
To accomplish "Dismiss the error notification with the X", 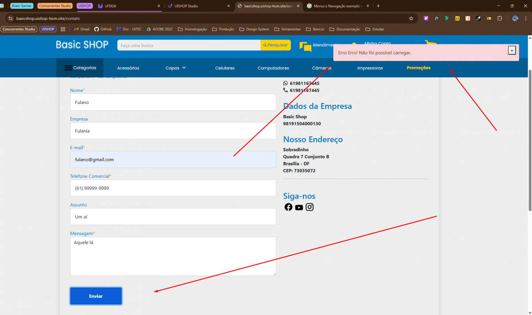I will 512,50.
